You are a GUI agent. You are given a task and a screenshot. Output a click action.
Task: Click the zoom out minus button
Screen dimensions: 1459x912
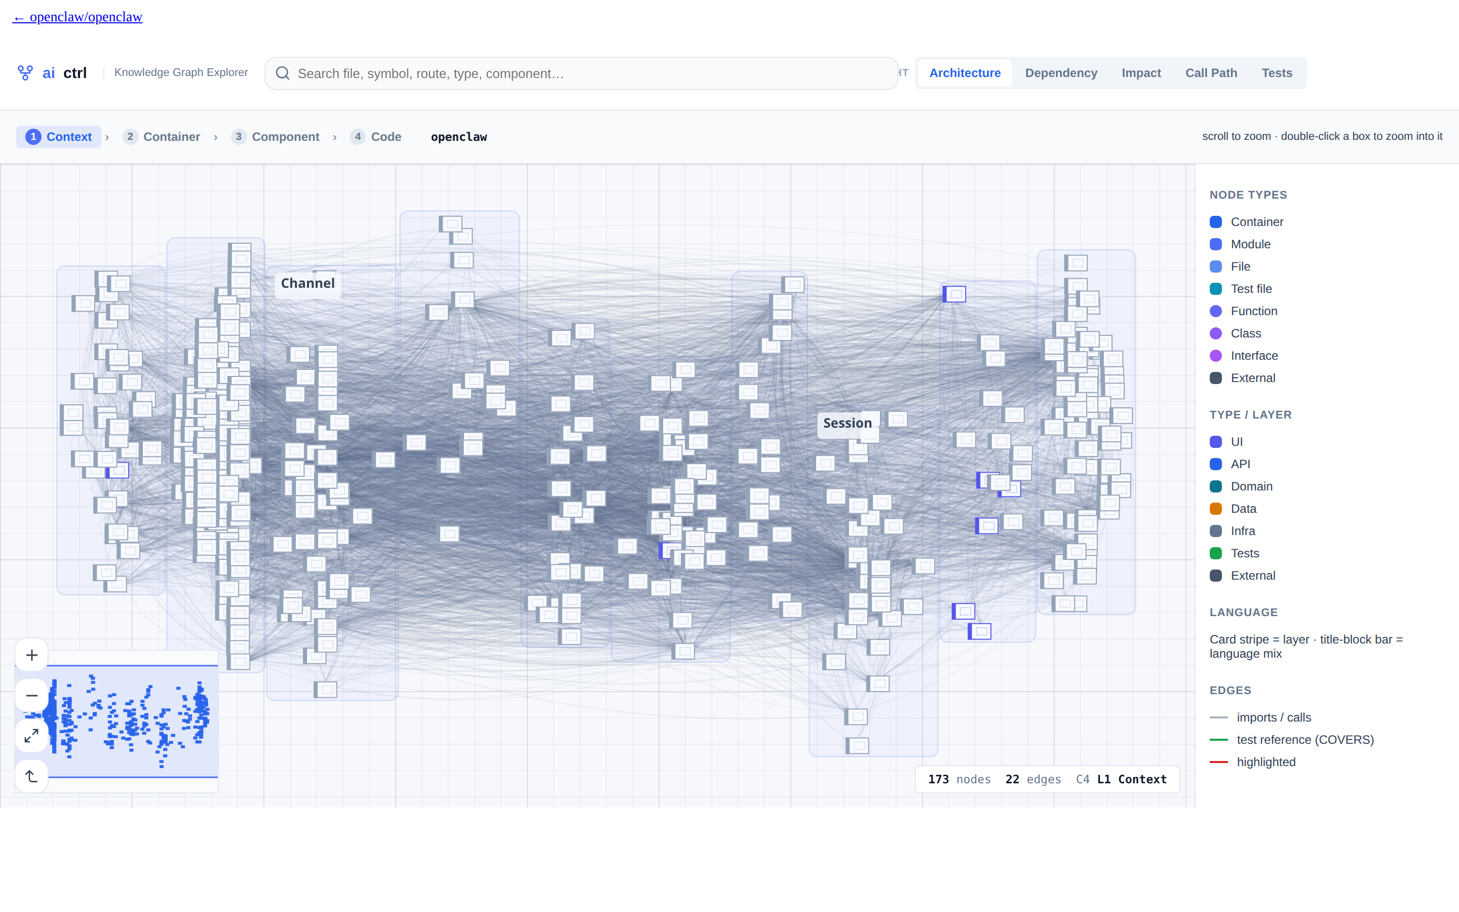coord(32,696)
